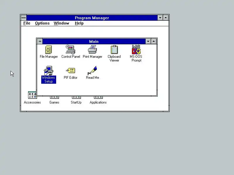Open the File menu

coord(27,23)
